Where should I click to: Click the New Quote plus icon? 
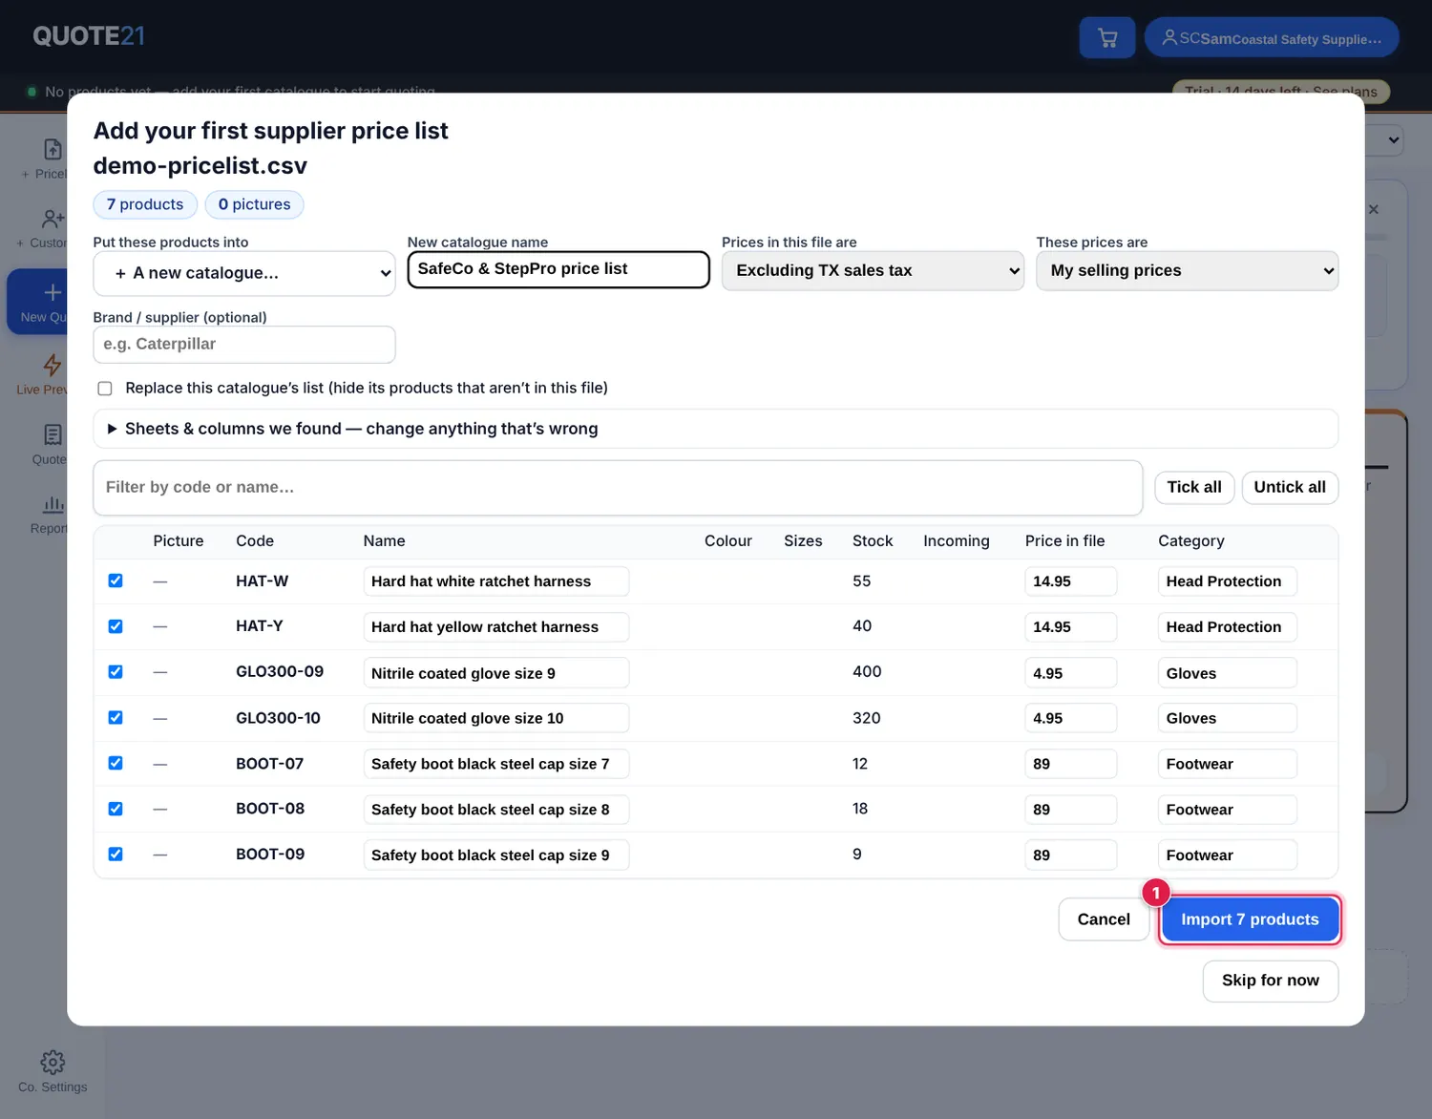53,292
